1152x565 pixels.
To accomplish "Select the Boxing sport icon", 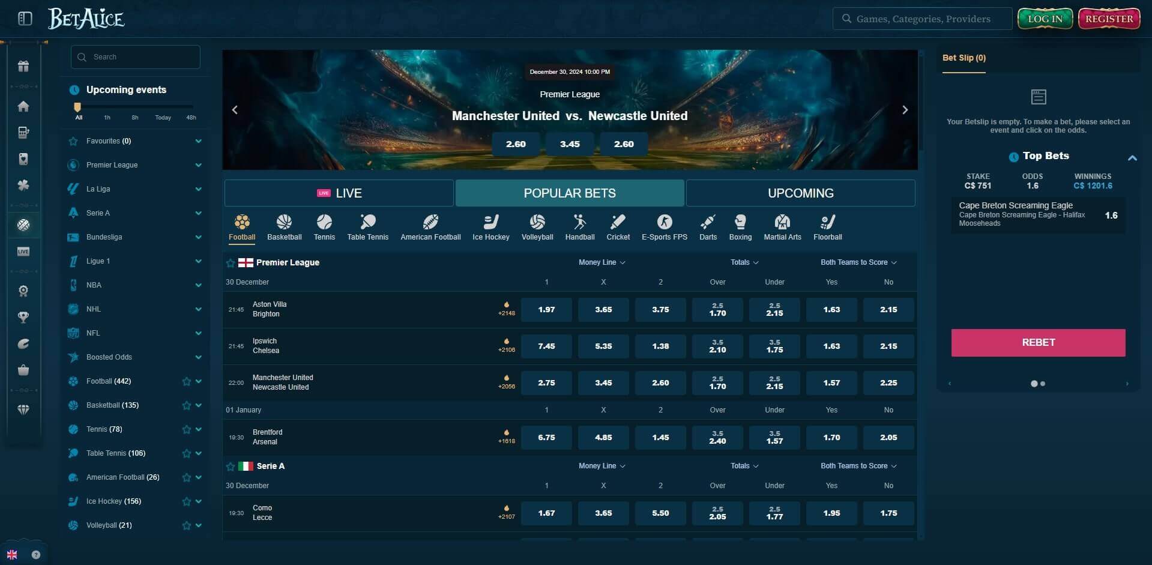I will 740,226.
